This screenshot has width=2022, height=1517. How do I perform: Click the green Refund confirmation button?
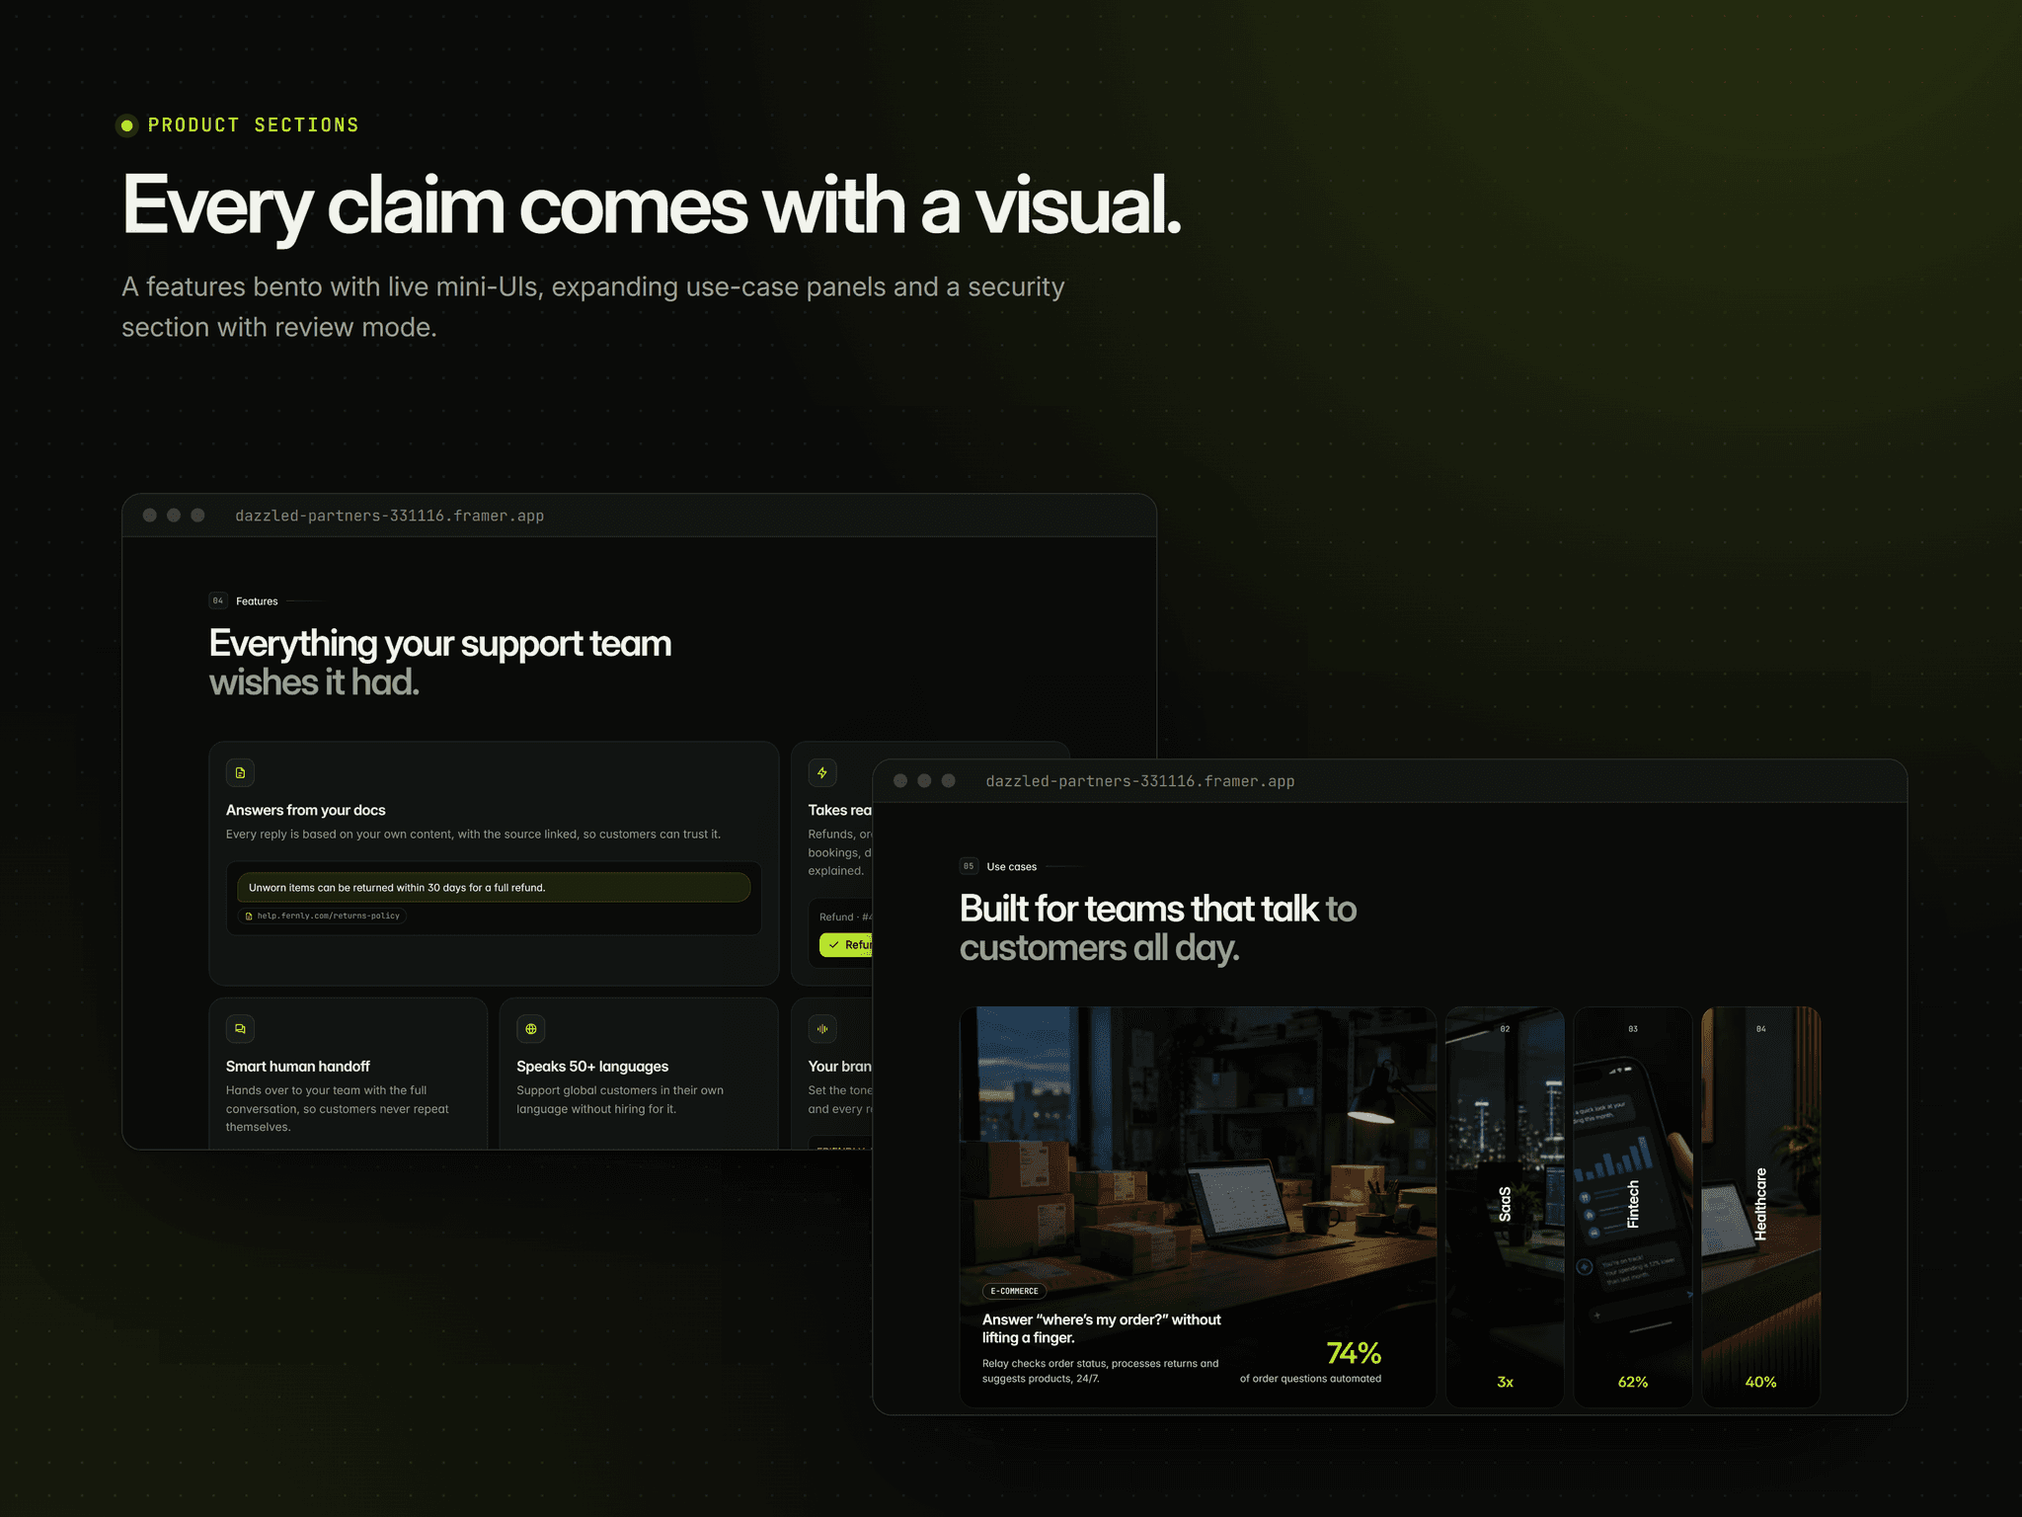[x=846, y=945]
